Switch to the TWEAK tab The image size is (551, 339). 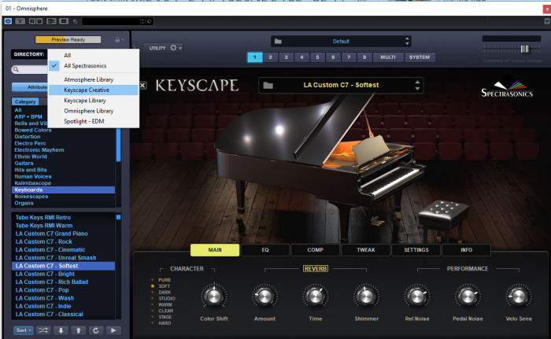pos(366,250)
